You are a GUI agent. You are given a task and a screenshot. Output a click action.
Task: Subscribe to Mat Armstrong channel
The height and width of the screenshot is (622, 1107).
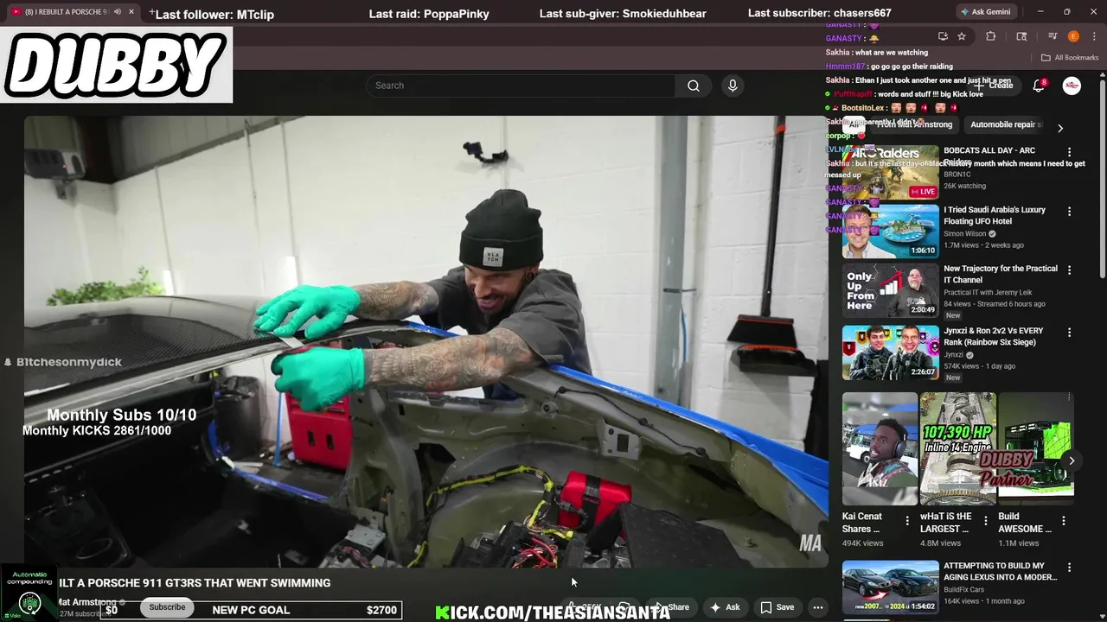tap(167, 607)
